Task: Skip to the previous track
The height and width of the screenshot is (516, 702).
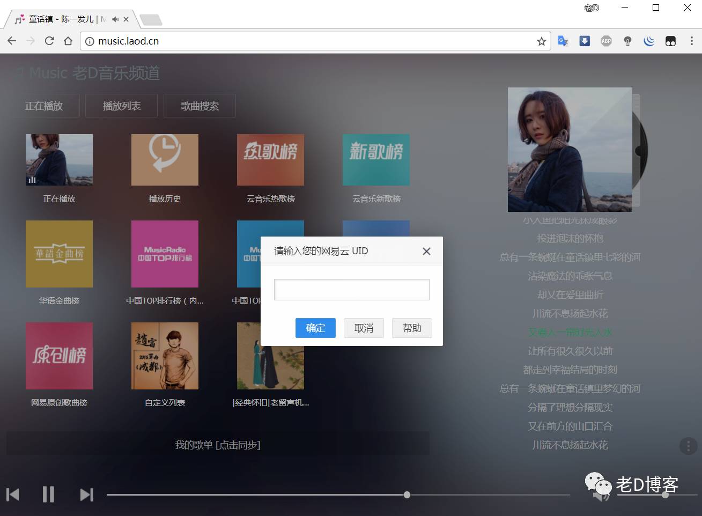Action: [13, 494]
